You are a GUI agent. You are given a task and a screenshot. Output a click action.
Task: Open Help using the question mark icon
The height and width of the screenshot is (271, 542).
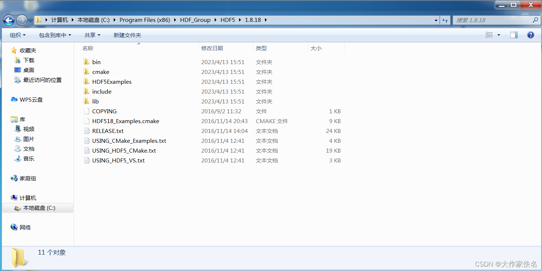click(530, 35)
